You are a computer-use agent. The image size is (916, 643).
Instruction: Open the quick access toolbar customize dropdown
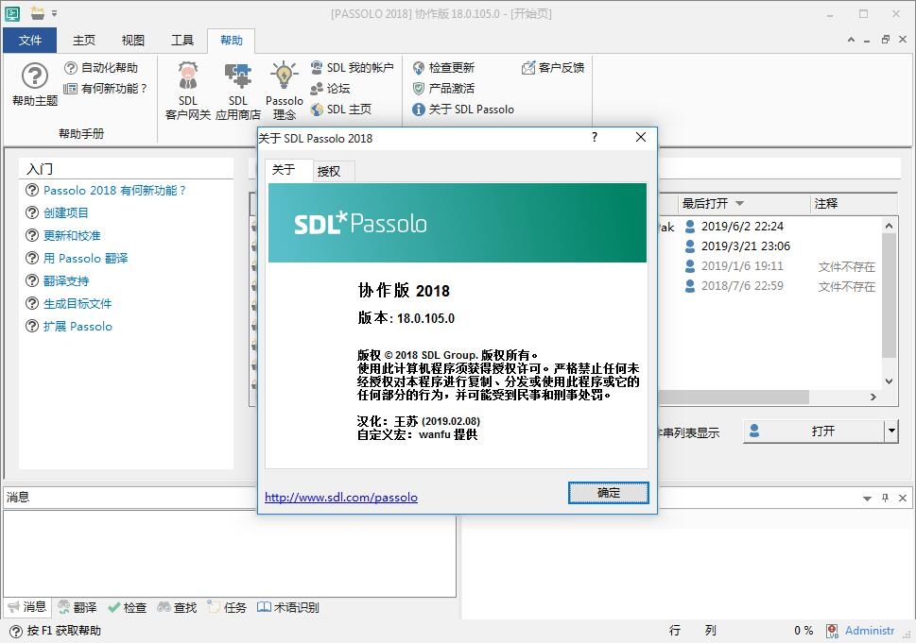[x=54, y=13]
